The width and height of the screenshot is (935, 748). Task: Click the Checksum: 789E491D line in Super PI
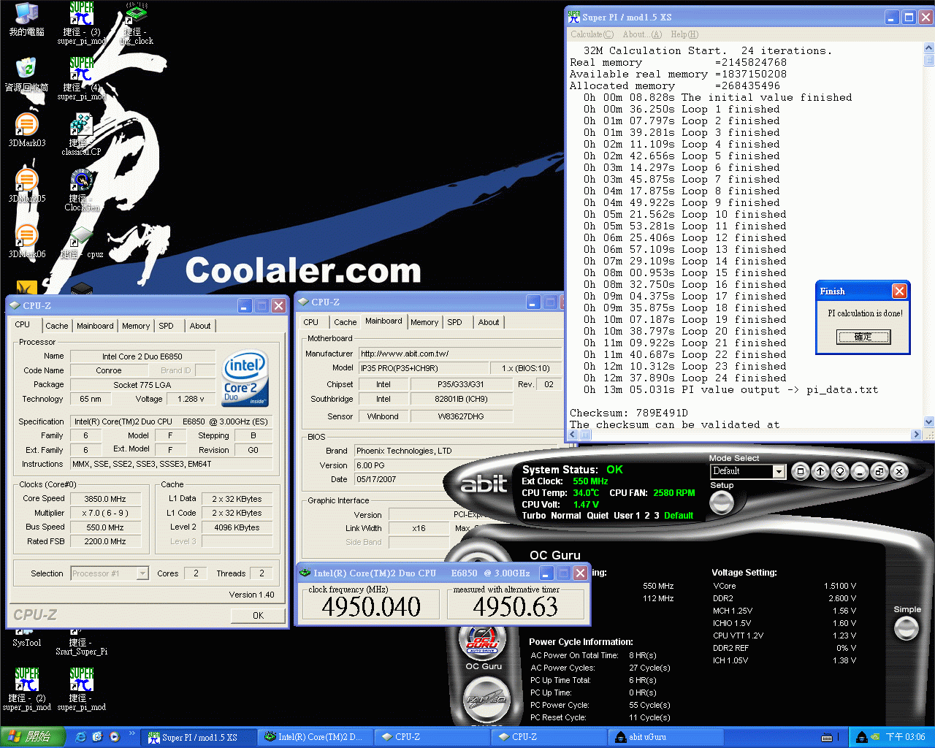click(x=629, y=413)
